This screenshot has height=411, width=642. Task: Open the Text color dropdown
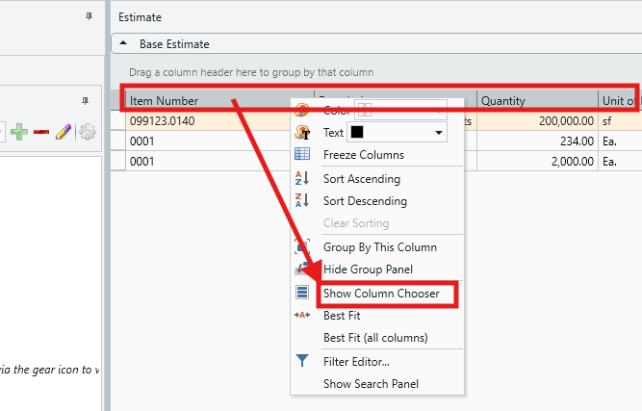439,132
